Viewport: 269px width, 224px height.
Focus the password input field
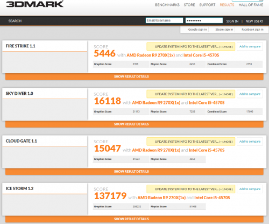pyautogui.click(x=204, y=20)
